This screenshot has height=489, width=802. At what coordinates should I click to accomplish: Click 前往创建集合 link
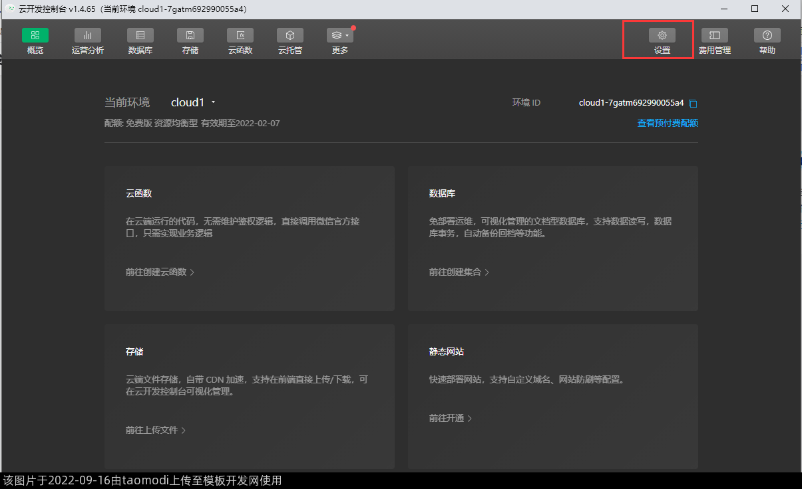point(459,272)
